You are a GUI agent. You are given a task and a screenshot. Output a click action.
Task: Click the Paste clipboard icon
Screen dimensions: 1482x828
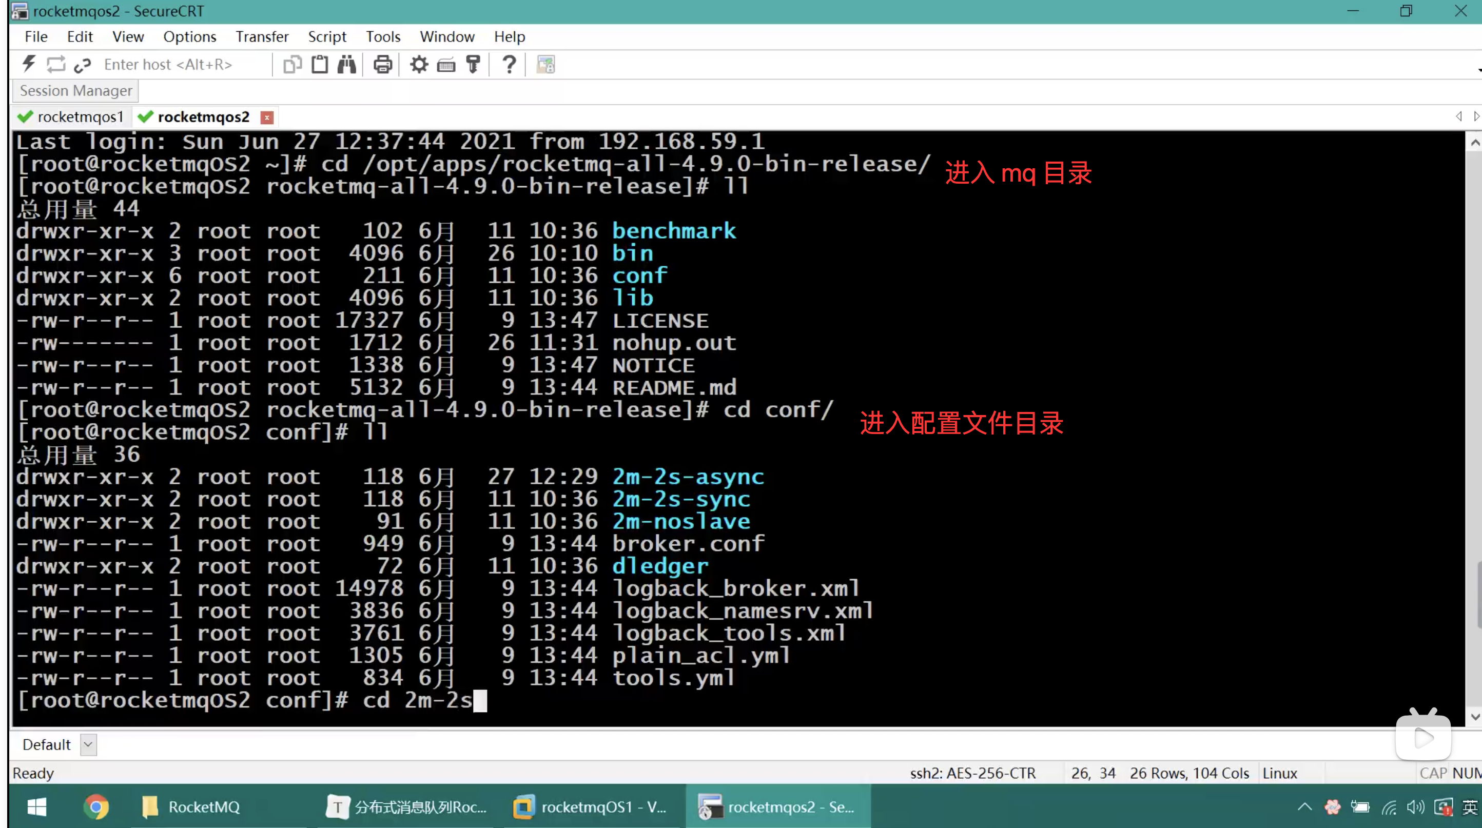(x=319, y=64)
